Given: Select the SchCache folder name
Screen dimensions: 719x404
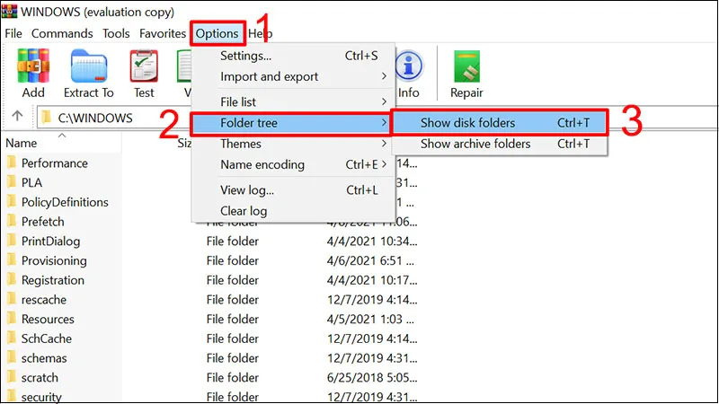Looking at the screenshot, I should (47, 338).
